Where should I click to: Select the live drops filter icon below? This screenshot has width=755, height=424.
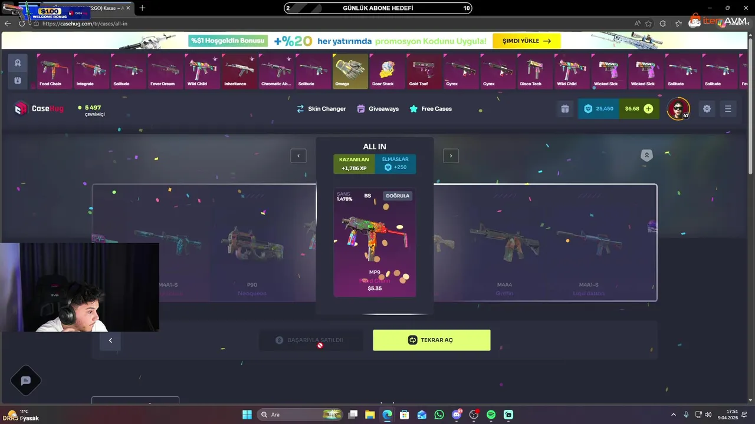click(x=18, y=81)
